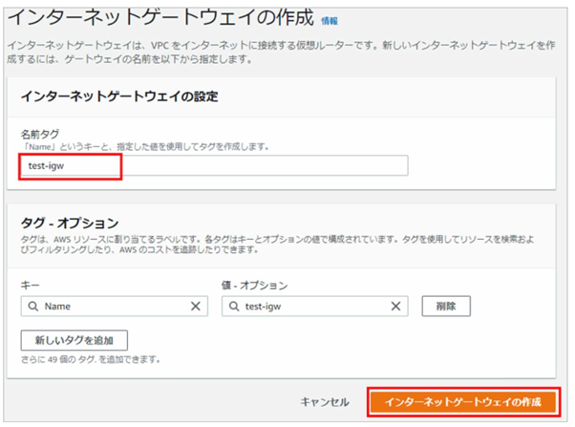Click the orange インターネットゲートウェイの作成 button
The width and height of the screenshot is (575, 427).
[463, 402]
